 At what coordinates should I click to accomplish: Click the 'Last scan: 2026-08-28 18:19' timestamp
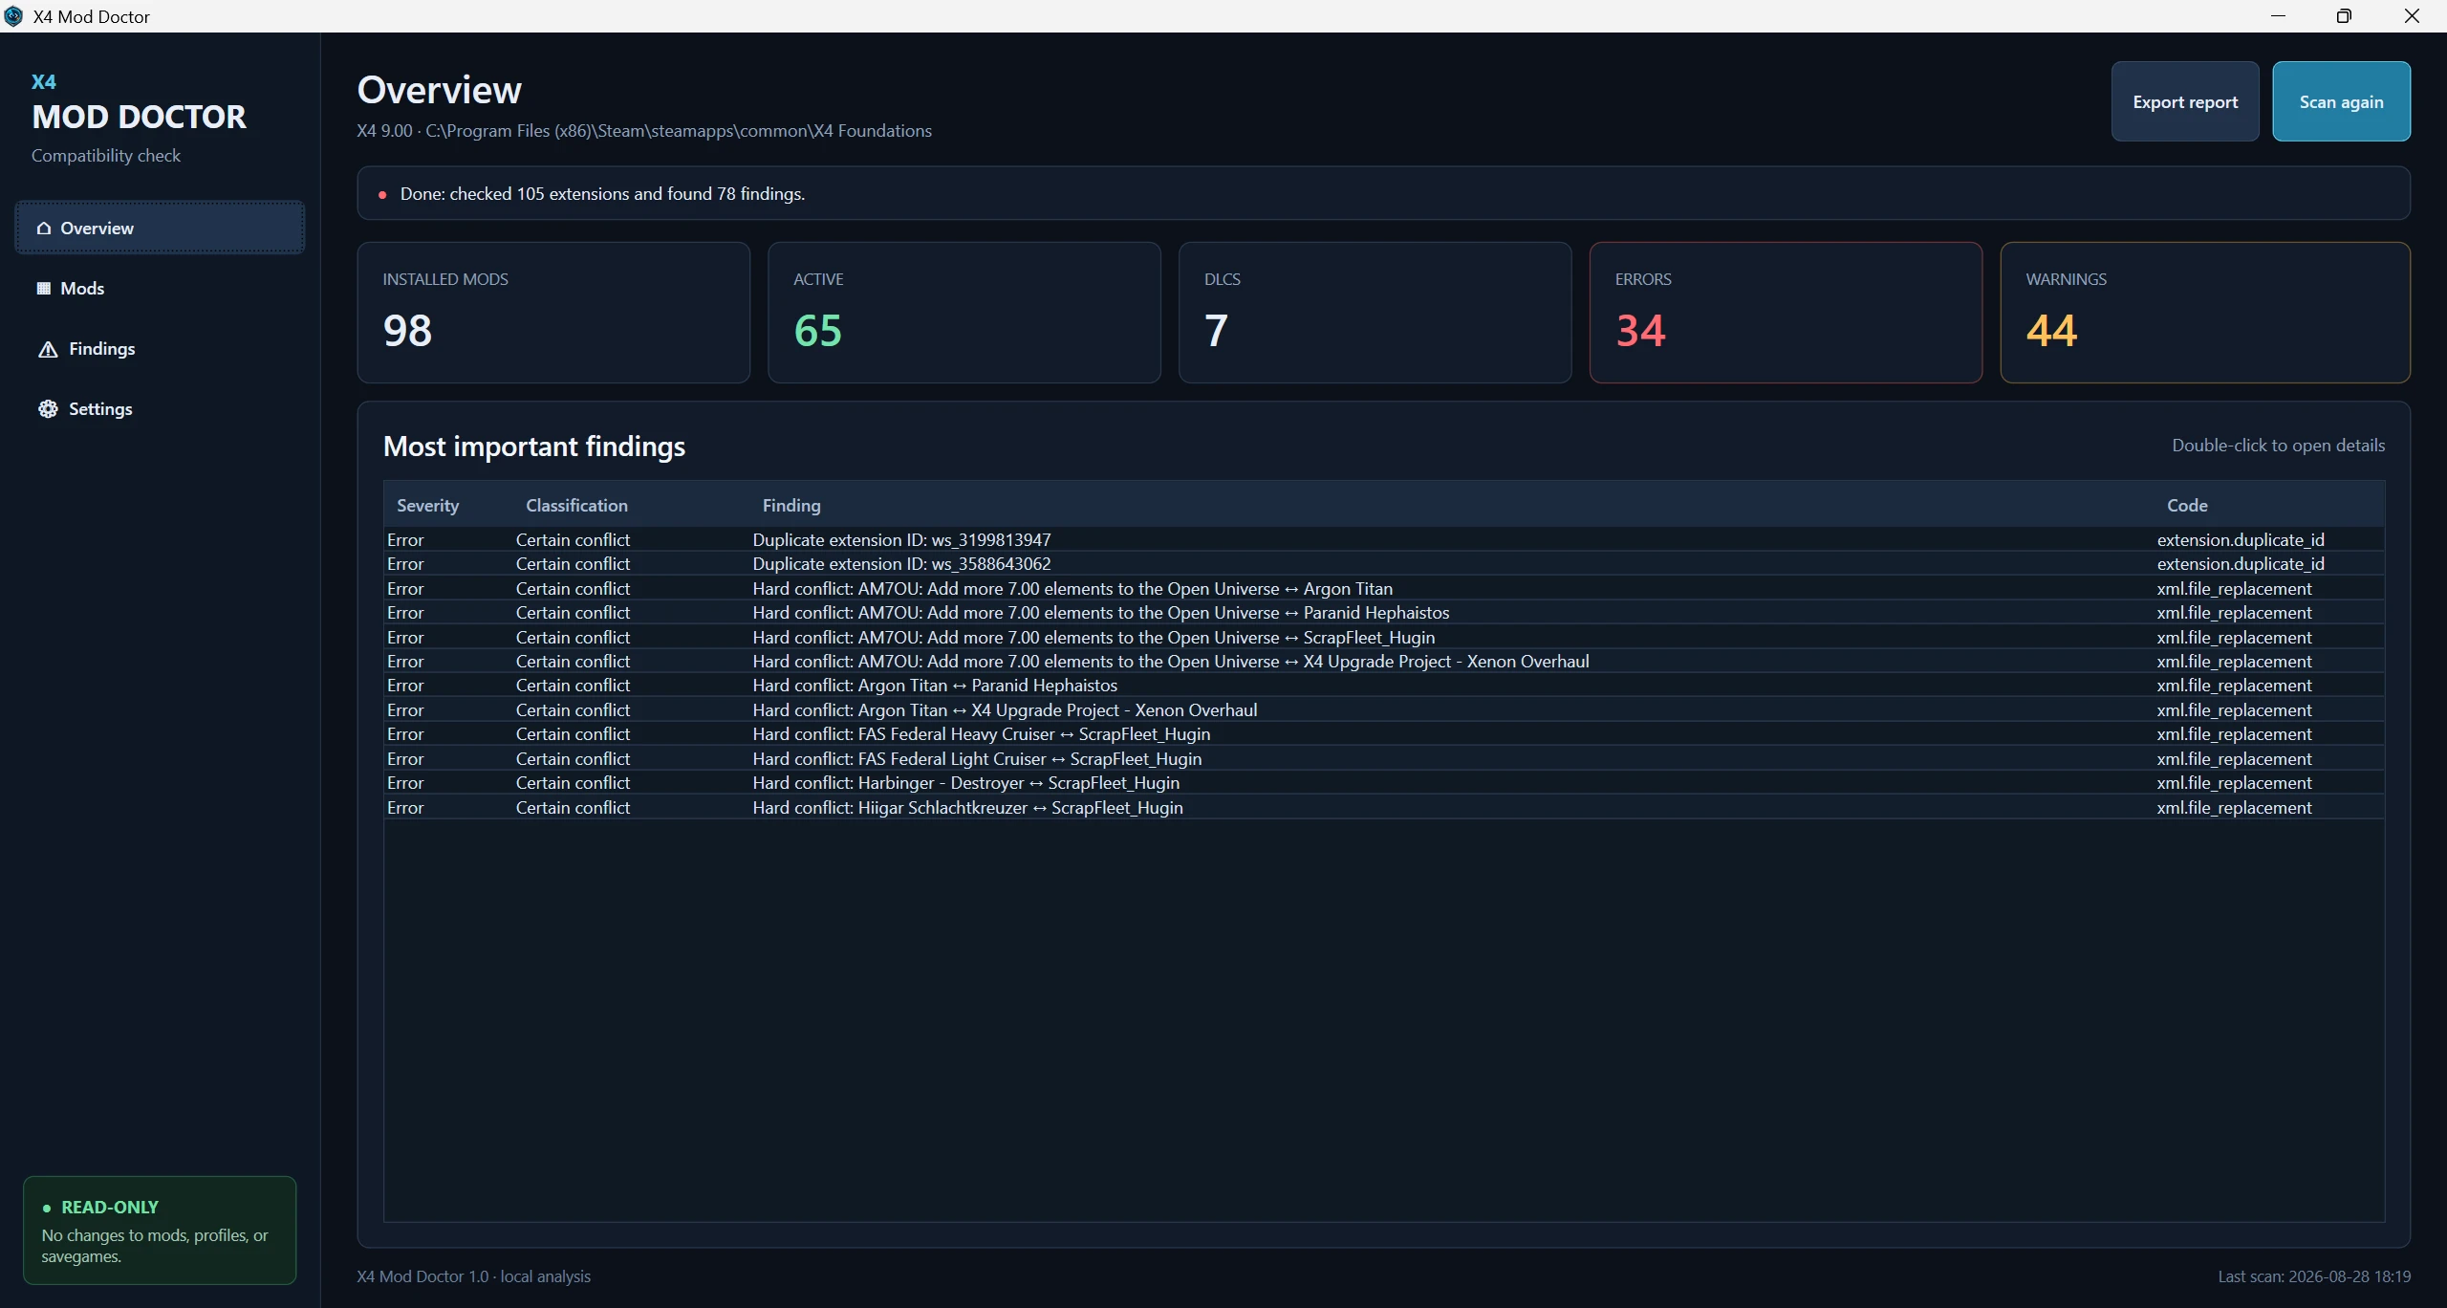tap(2314, 1276)
